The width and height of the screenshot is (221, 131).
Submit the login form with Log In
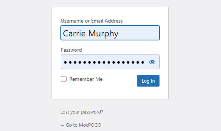148,81
